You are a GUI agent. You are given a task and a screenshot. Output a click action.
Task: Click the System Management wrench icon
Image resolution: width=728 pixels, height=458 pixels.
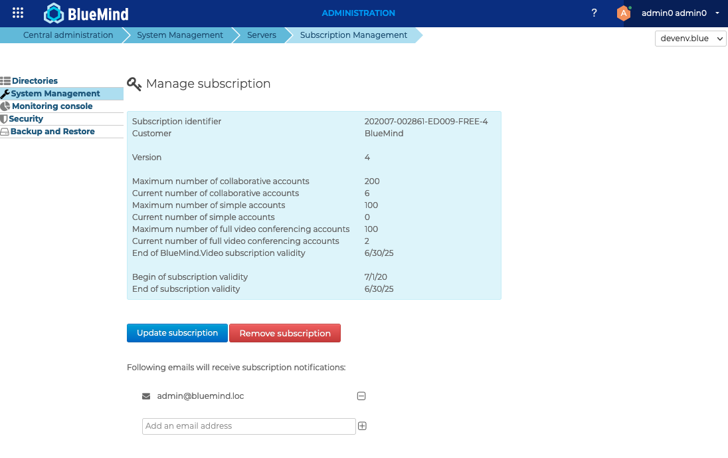click(x=5, y=94)
